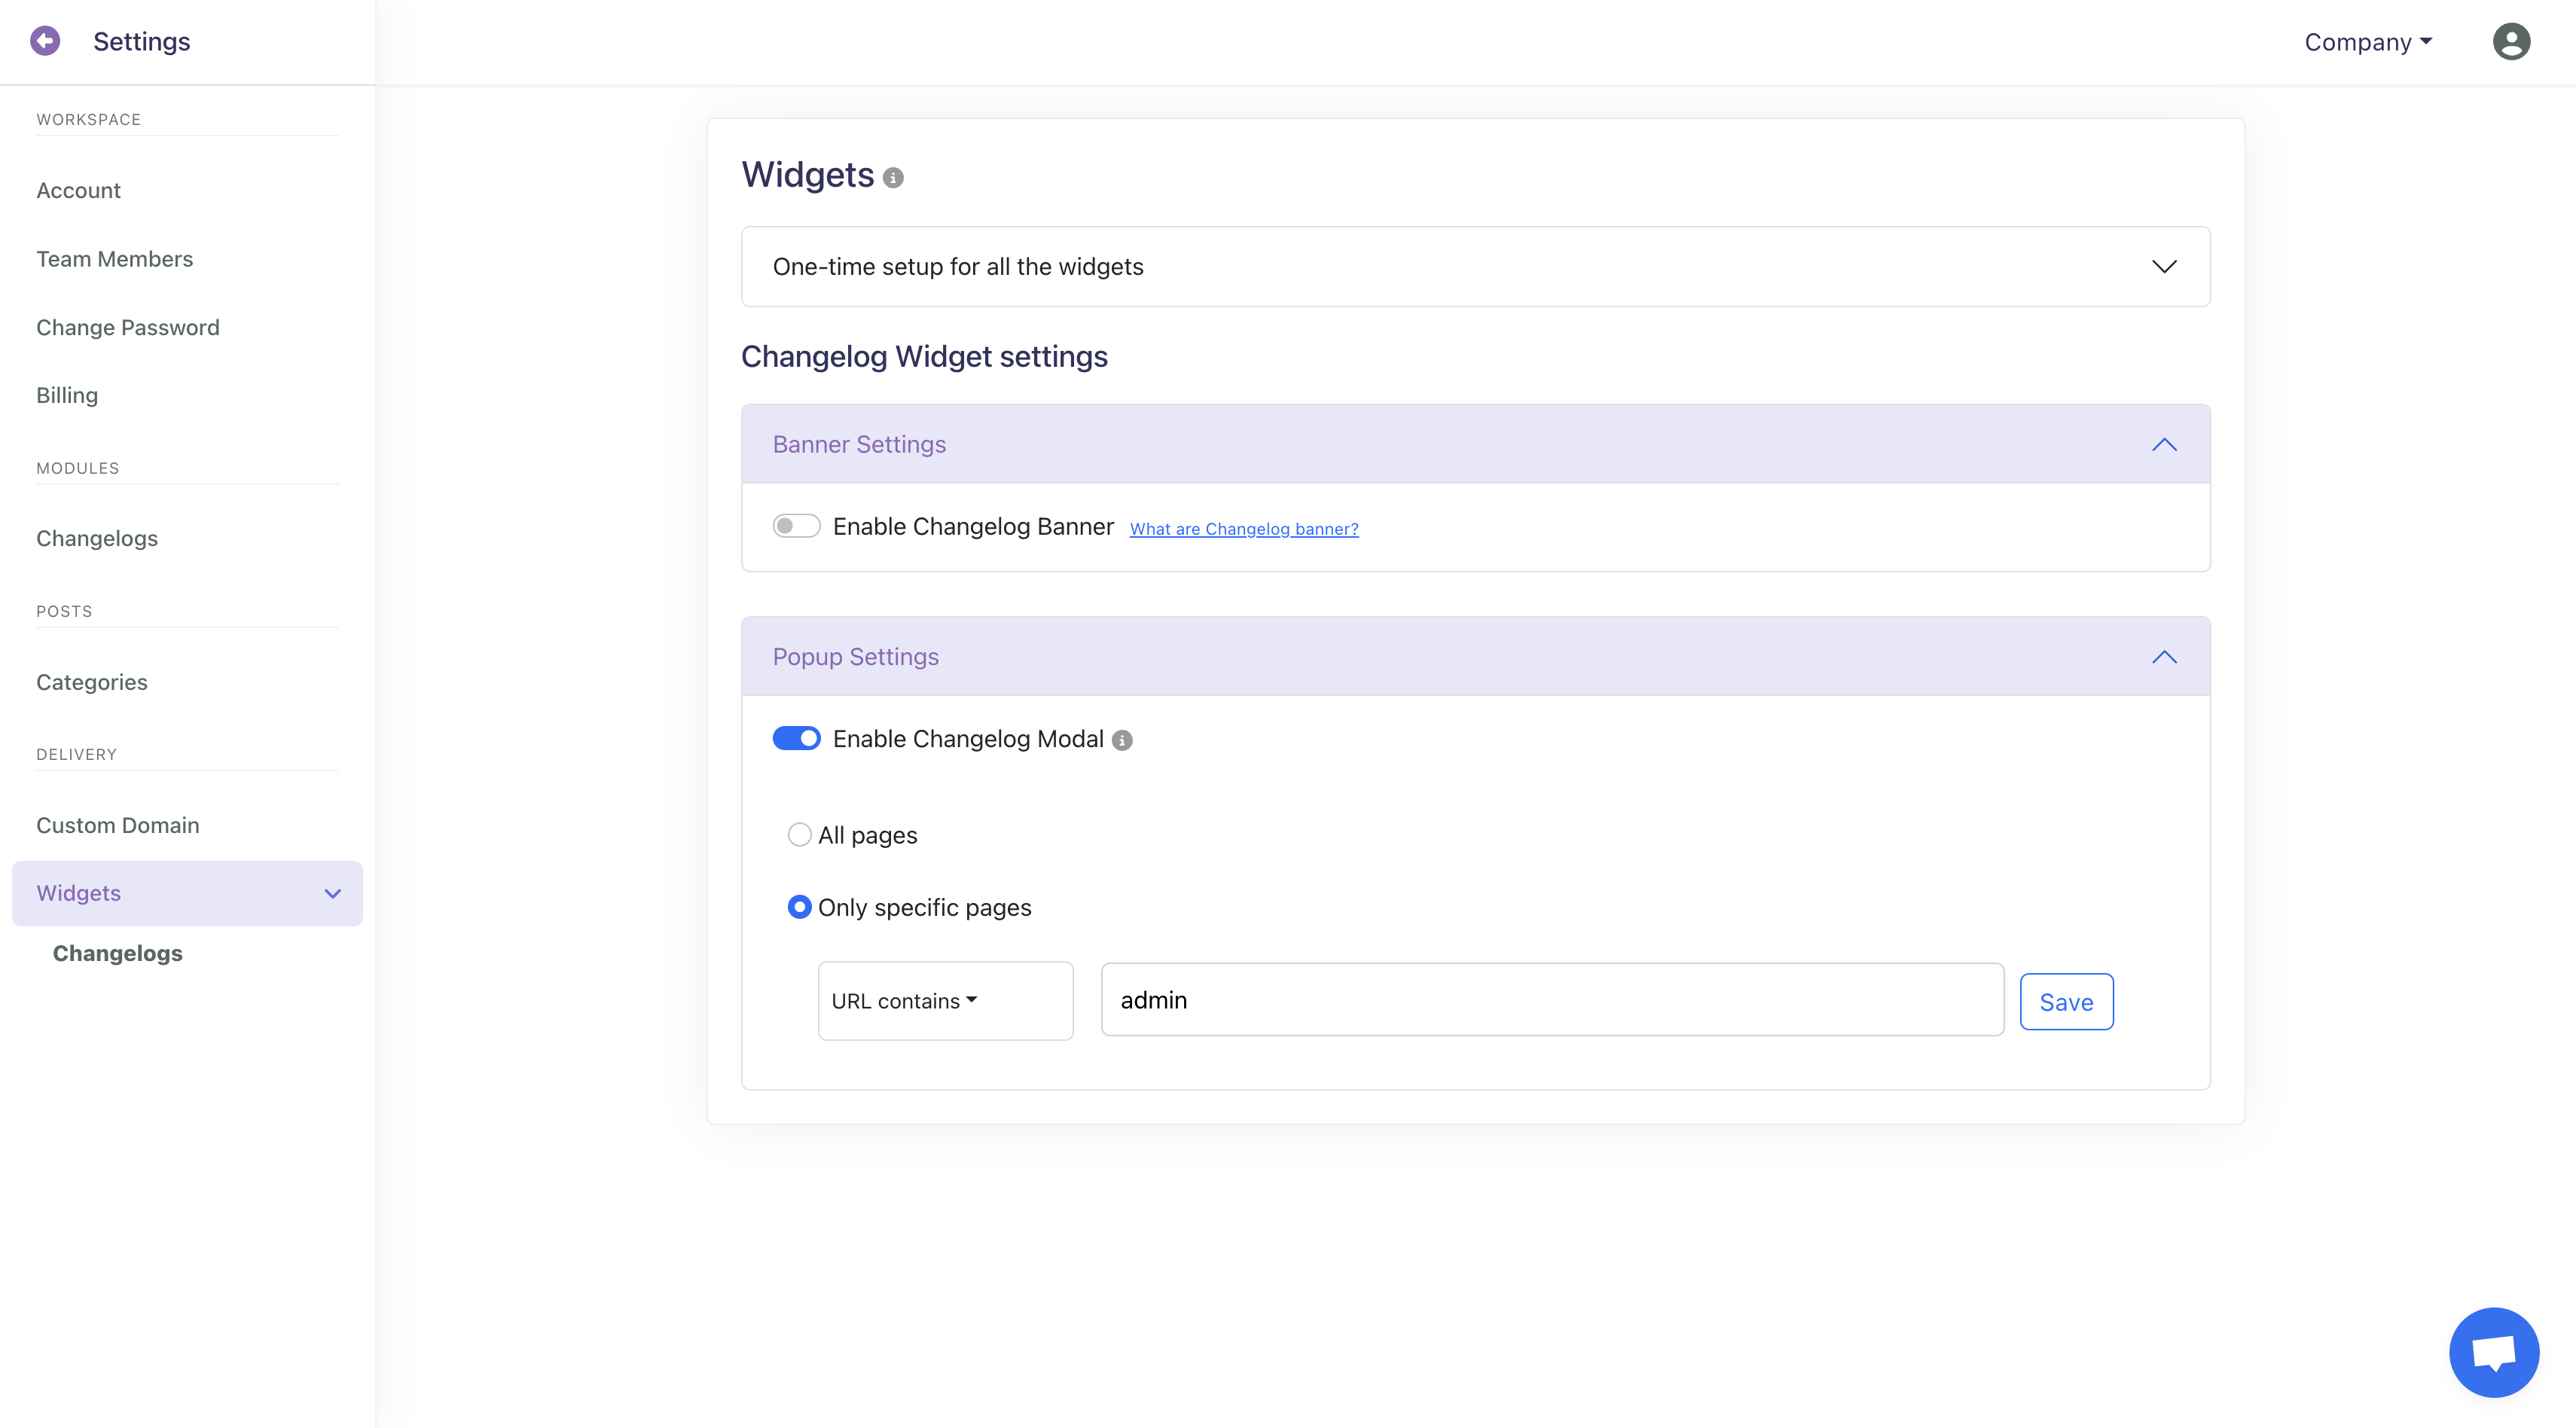
Task: Collapse Popup Settings with chevron icon
Action: point(2164,657)
